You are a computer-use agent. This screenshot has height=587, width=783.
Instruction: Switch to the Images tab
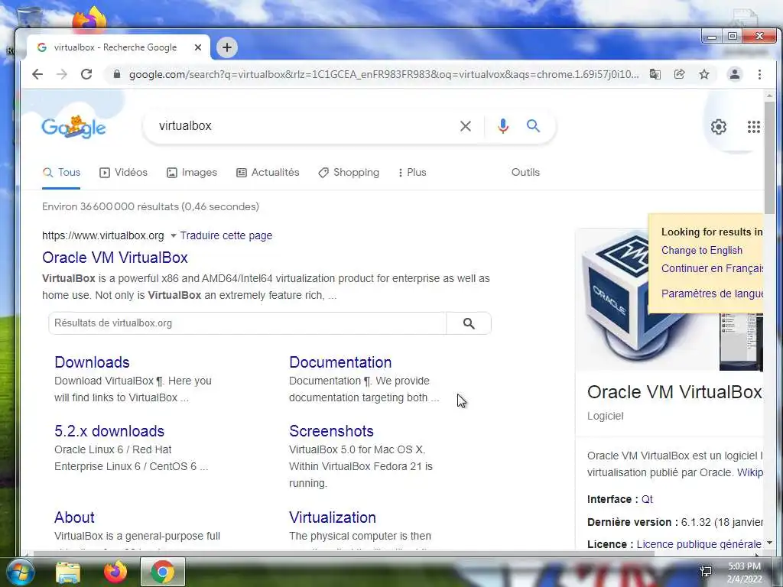(x=192, y=173)
